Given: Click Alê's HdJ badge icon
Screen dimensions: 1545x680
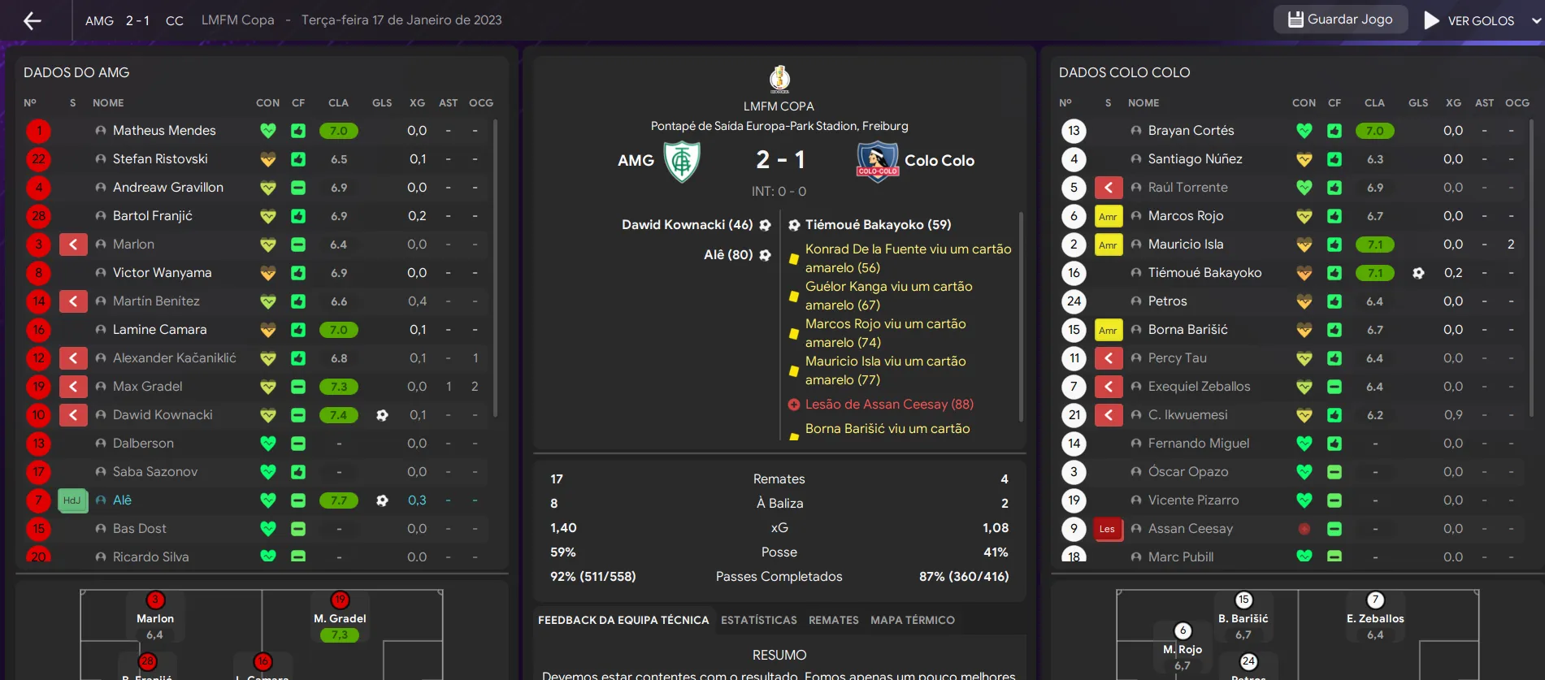Looking at the screenshot, I should [x=72, y=500].
